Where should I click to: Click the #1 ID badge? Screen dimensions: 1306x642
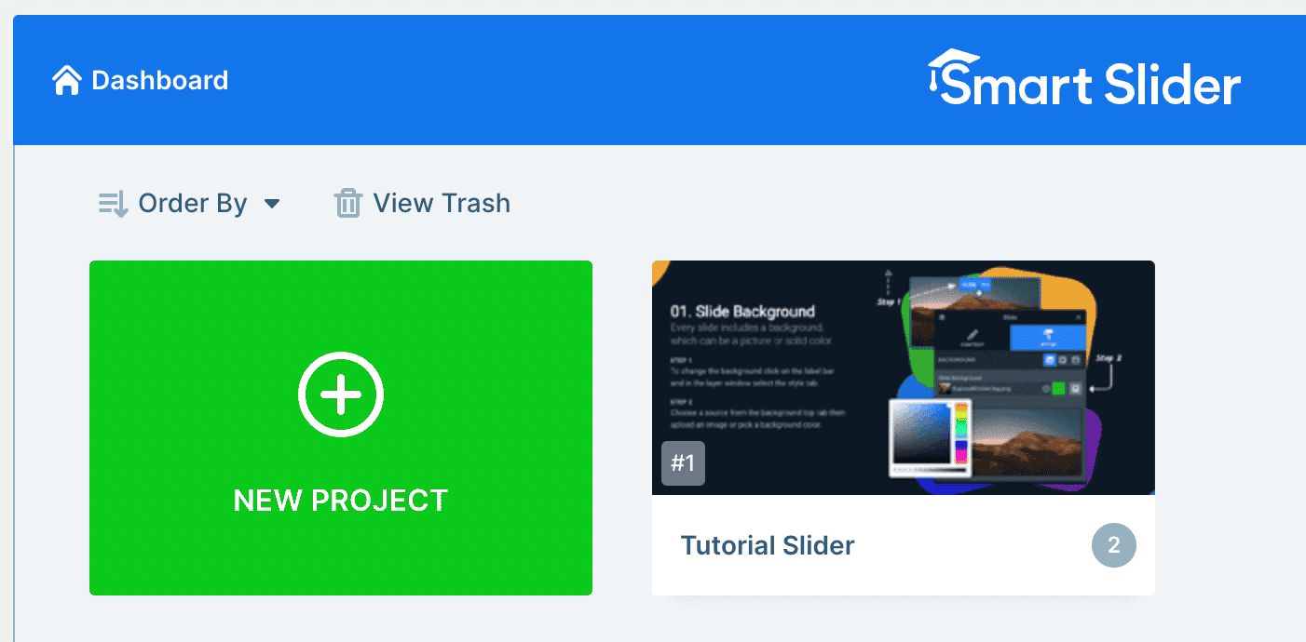click(x=683, y=463)
